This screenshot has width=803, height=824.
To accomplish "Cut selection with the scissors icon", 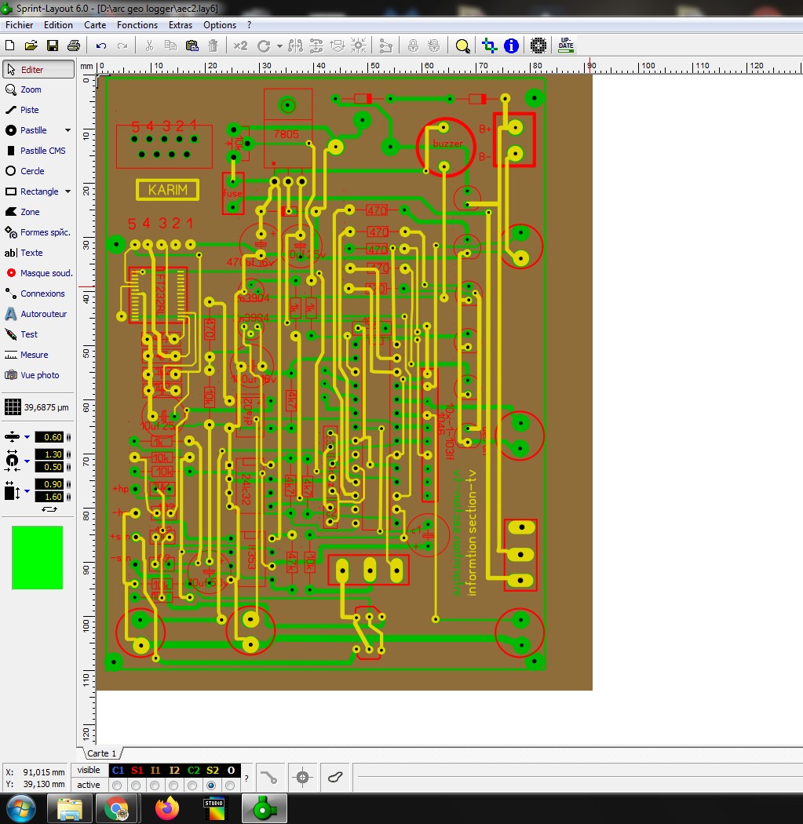I will pos(149,46).
